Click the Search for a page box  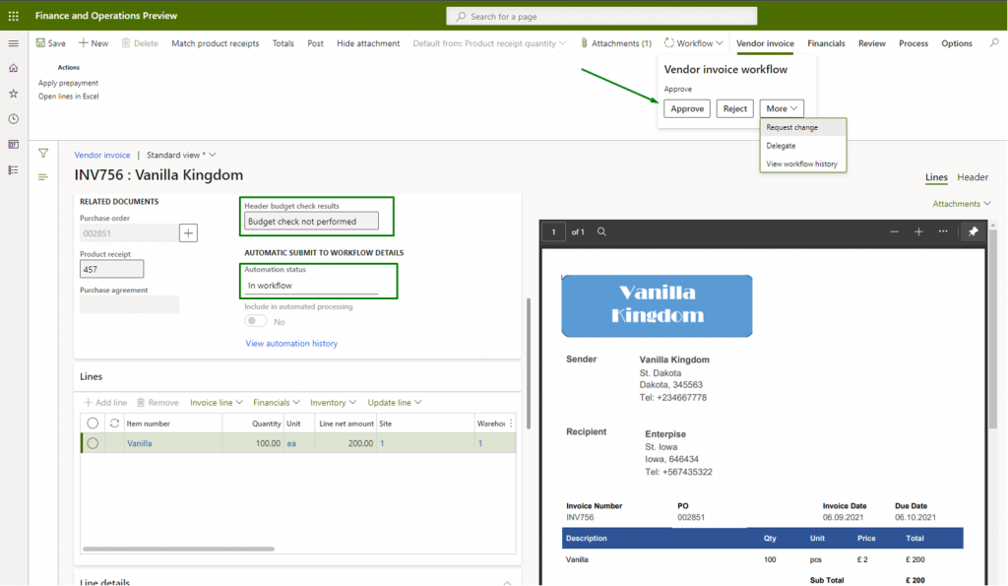click(x=601, y=16)
